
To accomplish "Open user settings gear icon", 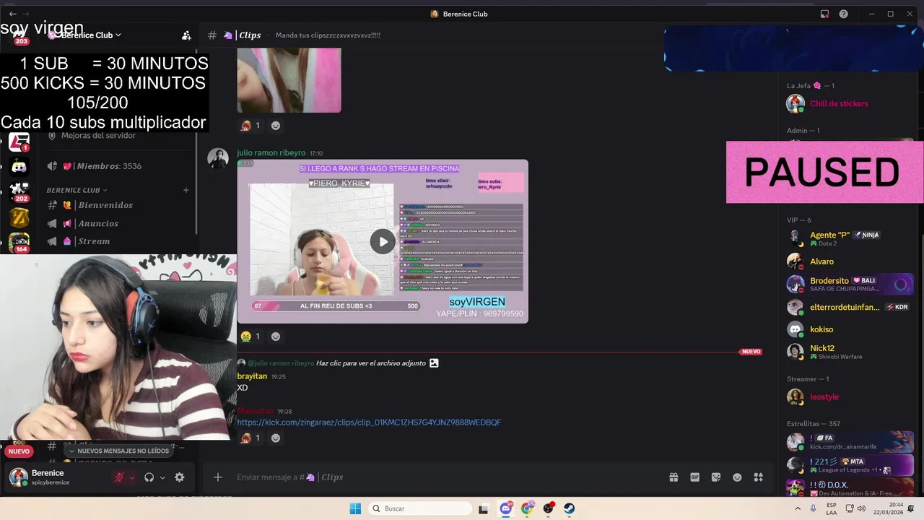I will pyautogui.click(x=179, y=477).
